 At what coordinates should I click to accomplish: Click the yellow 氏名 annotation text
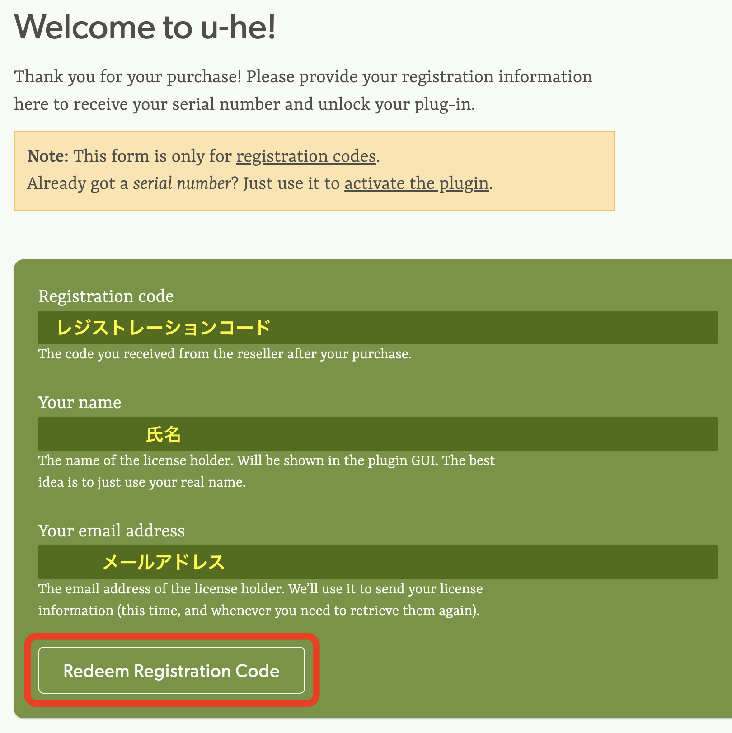click(x=163, y=434)
